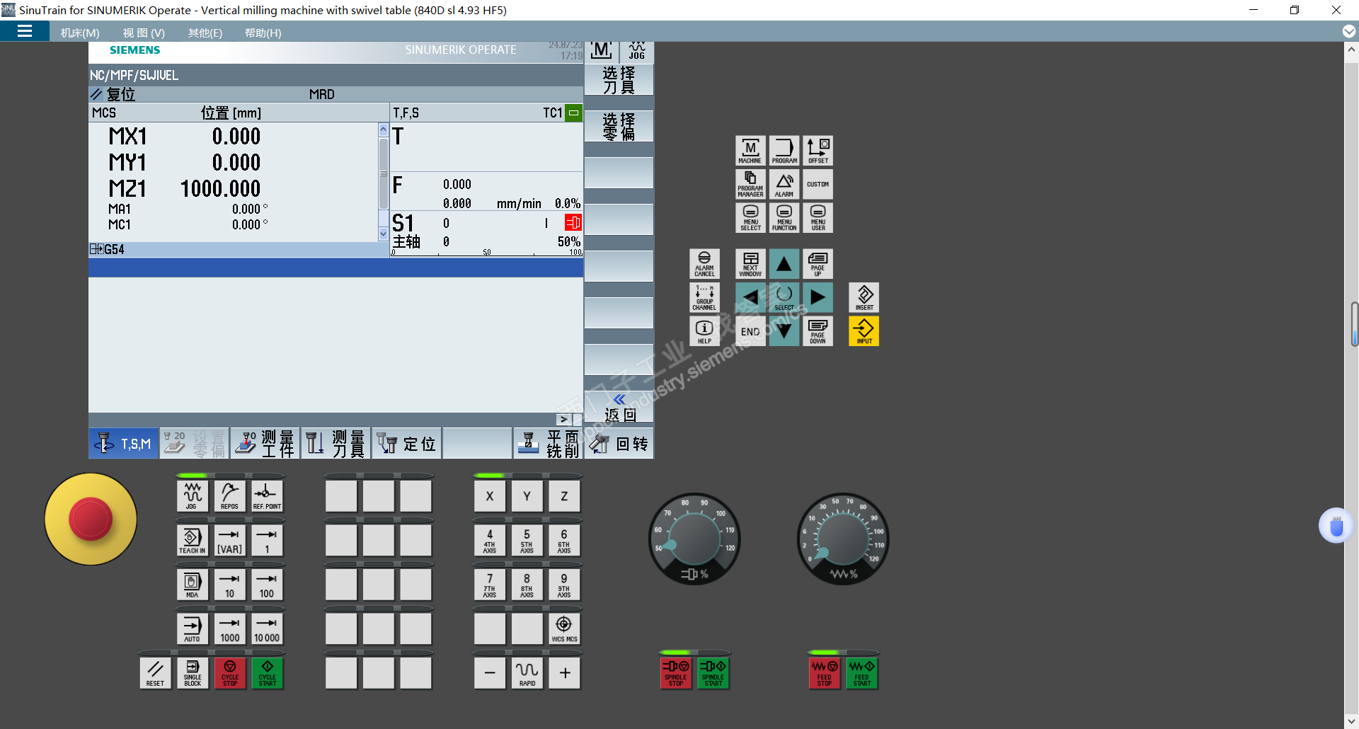The width and height of the screenshot is (1359, 729).
Task: Select the T,S,M horizontal softkey
Action: [x=124, y=444]
